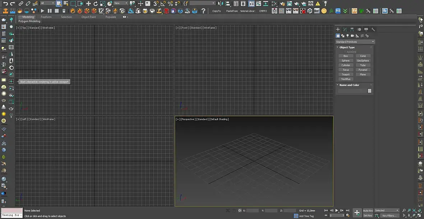The width and height of the screenshot is (424, 219).
Task: Open the Standard Primitives dropdown
Action: [x=355, y=42]
